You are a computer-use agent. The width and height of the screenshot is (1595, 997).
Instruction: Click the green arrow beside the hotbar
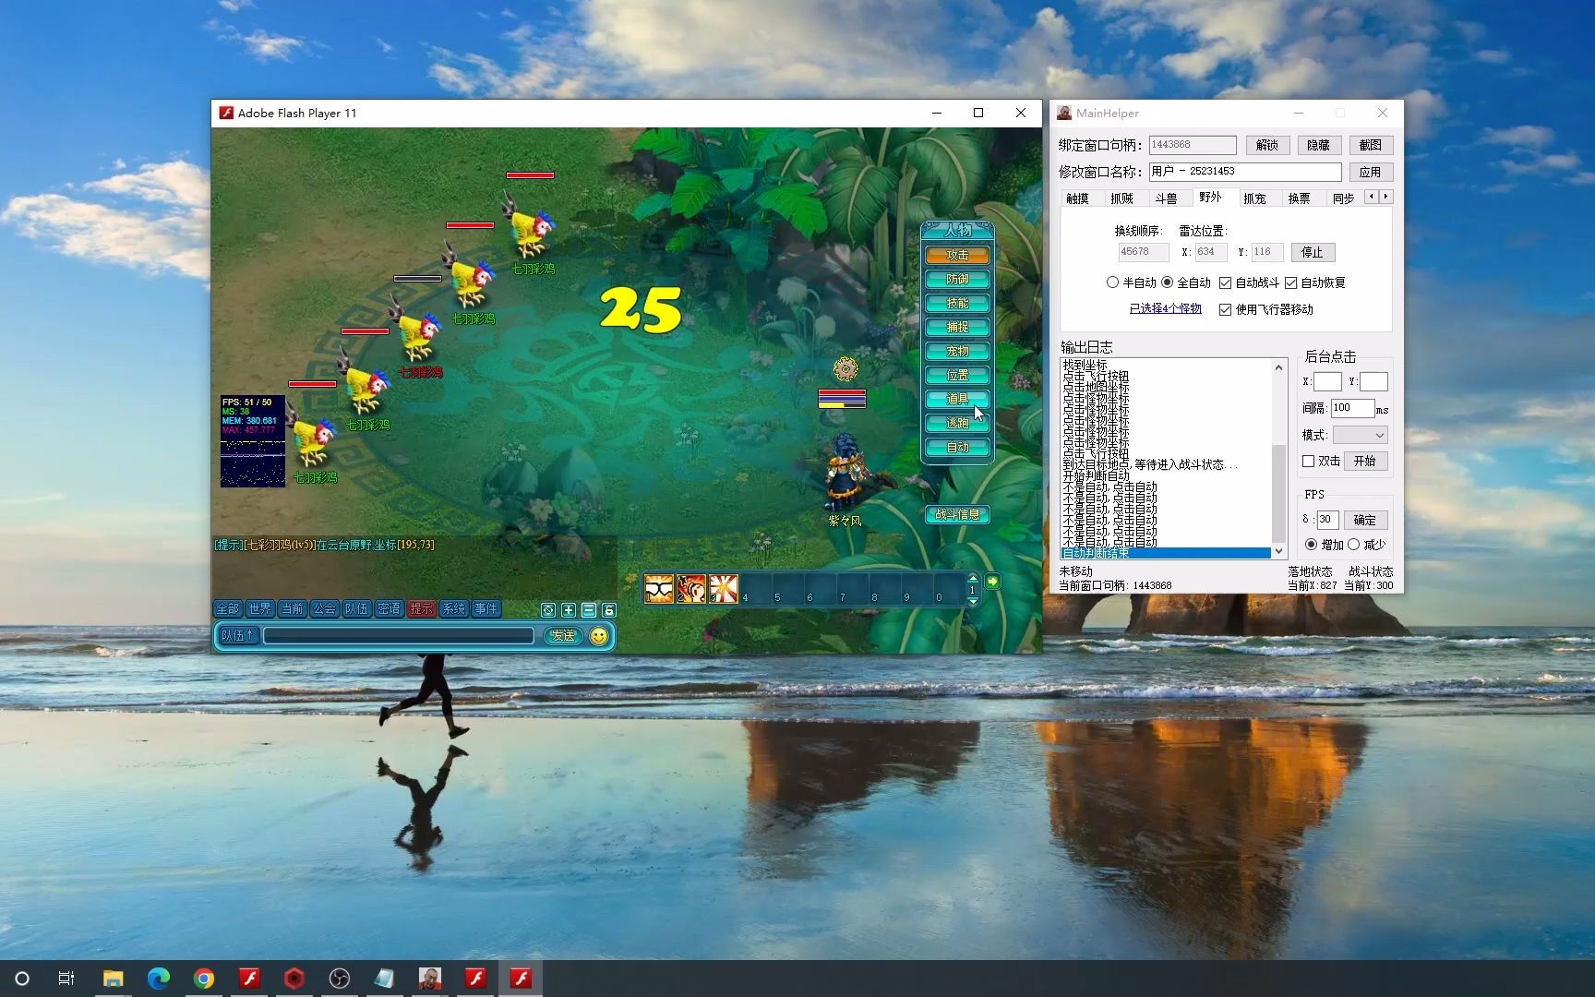tap(992, 582)
